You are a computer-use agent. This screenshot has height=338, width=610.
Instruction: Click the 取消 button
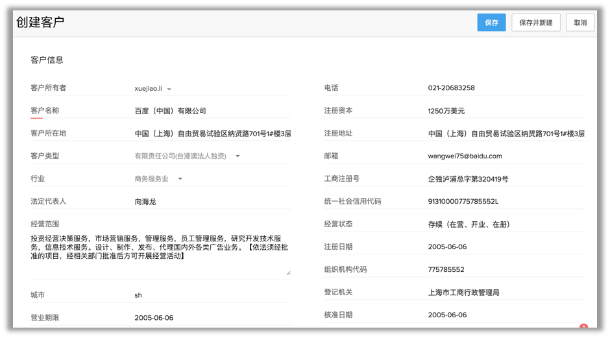tap(580, 23)
